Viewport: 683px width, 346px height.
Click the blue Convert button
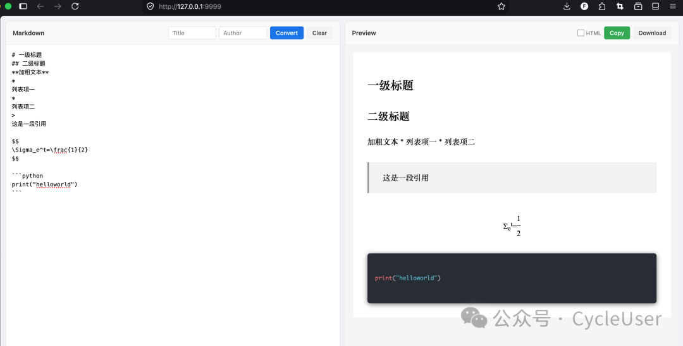pyautogui.click(x=286, y=33)
